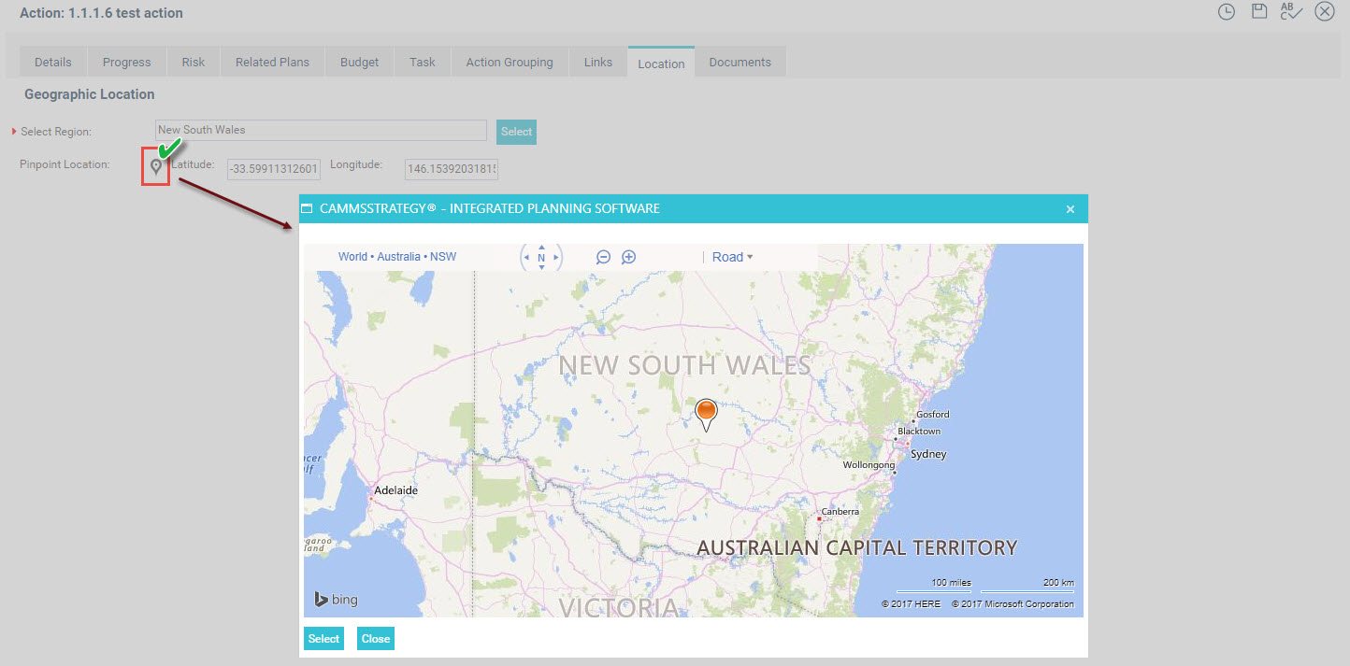Viewport: 1350px width, 666px height.
Task: Click the Australia breadcrumb link
Action: 399,257
